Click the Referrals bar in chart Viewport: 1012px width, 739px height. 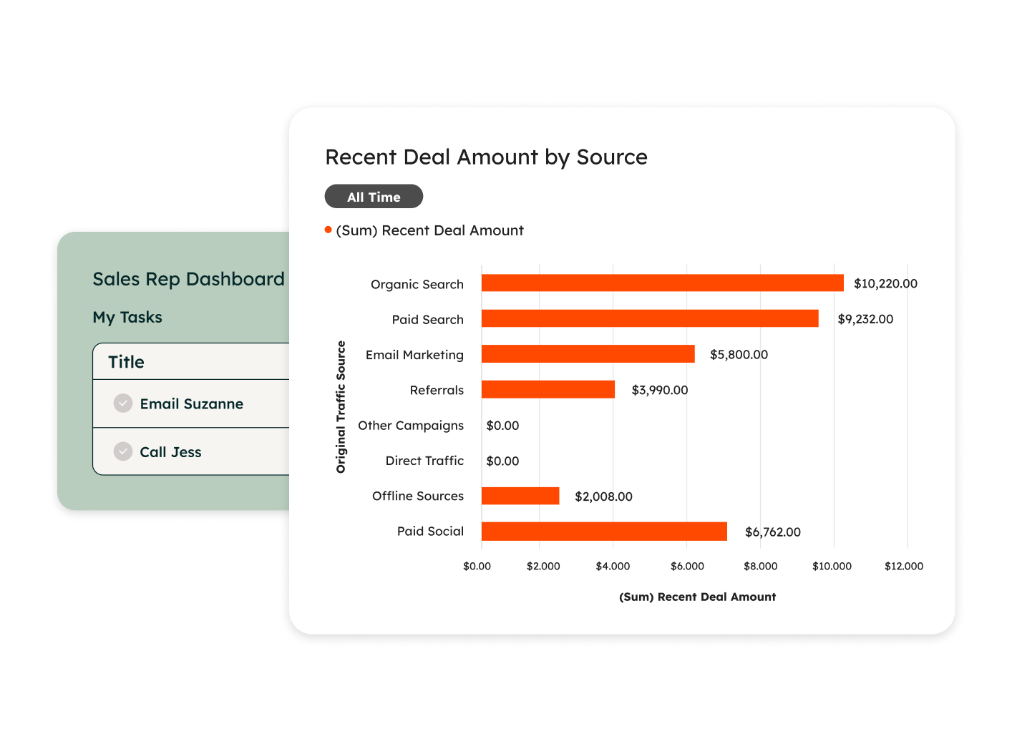click(548, 389)
